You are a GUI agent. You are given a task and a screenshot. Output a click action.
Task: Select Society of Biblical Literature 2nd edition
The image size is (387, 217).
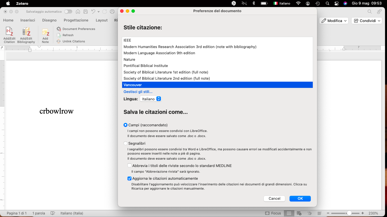[217, 78]
